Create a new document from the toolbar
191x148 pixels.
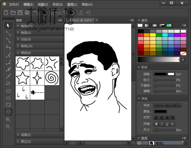pos(6,13)
